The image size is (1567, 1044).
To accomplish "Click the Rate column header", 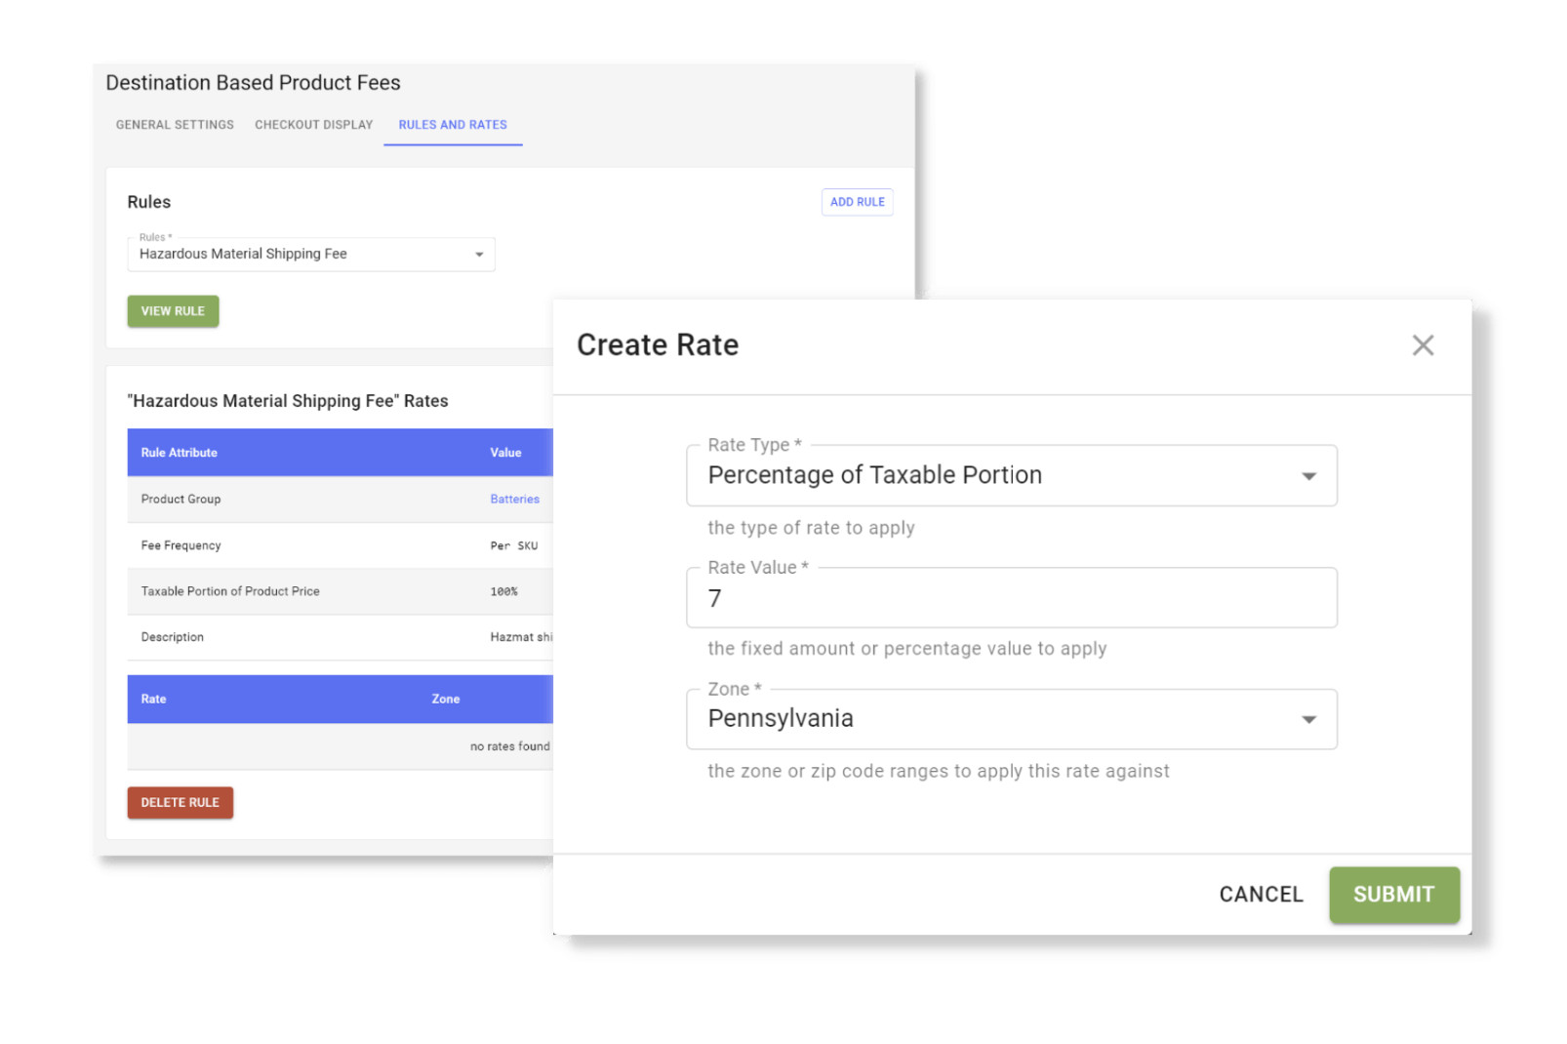I will [152, 699].
